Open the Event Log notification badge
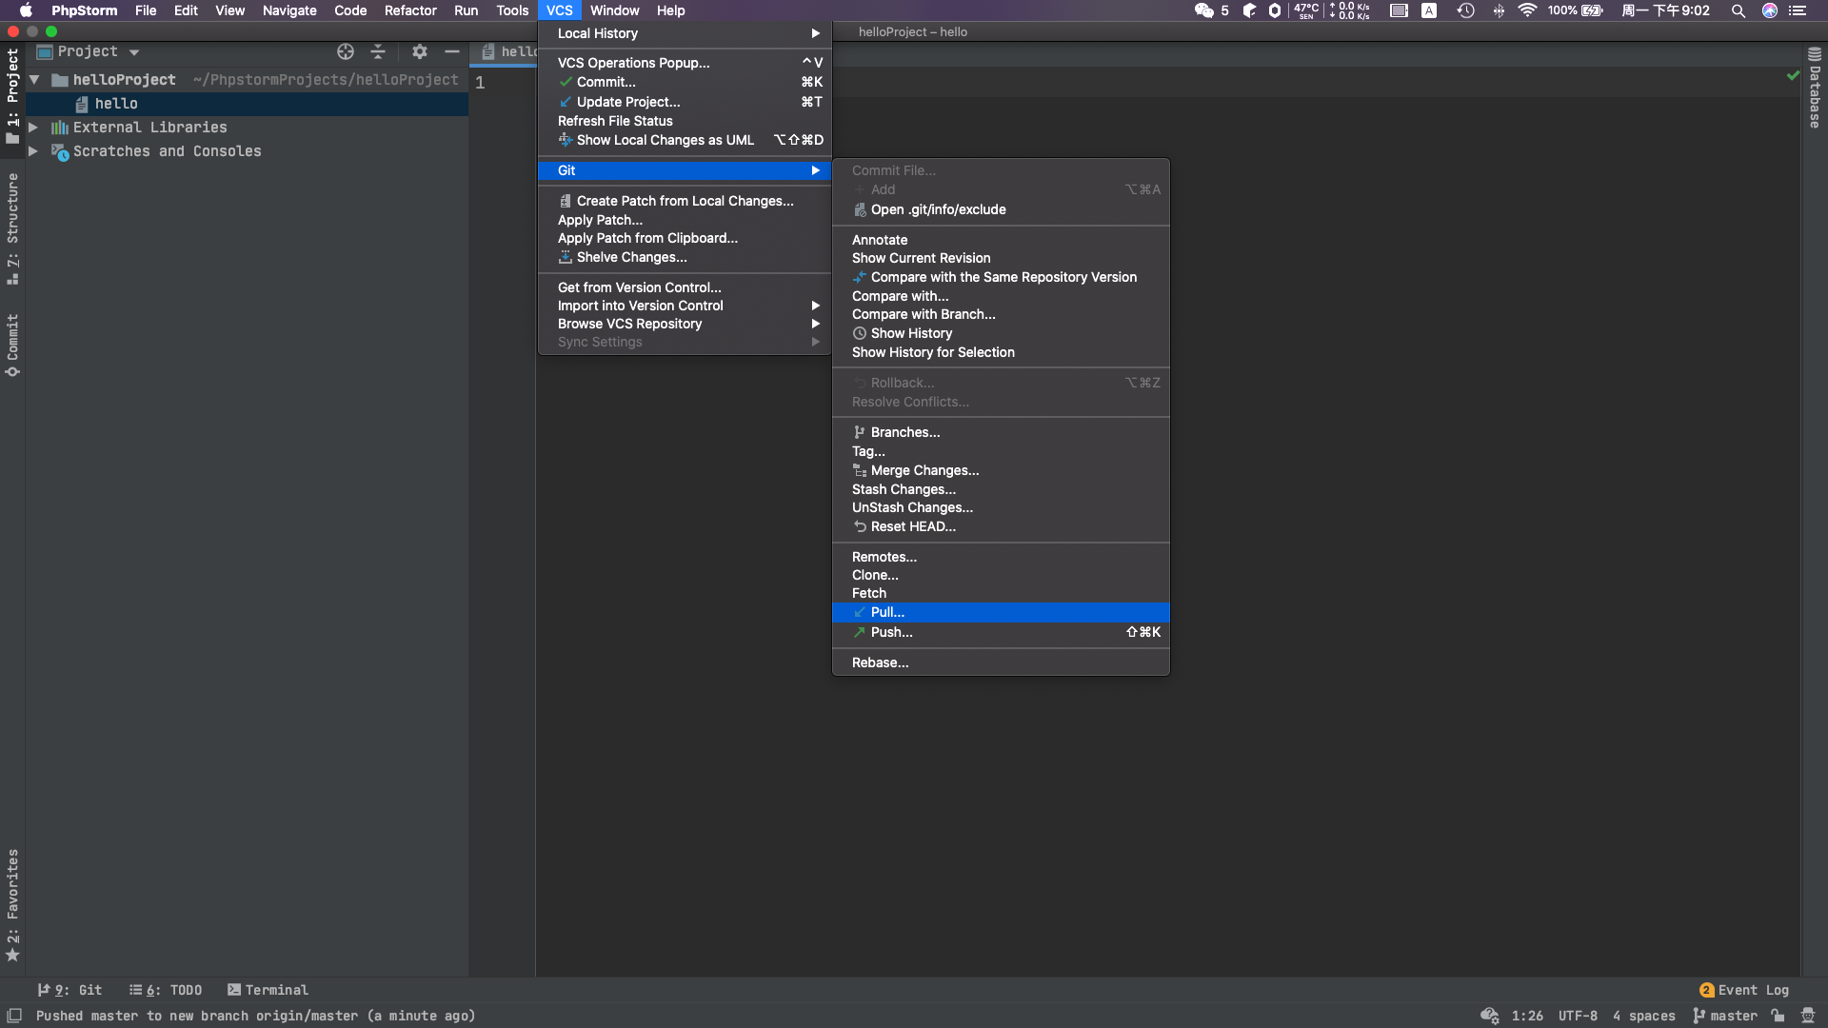 pyautogui.click(x=1706, y=990)
